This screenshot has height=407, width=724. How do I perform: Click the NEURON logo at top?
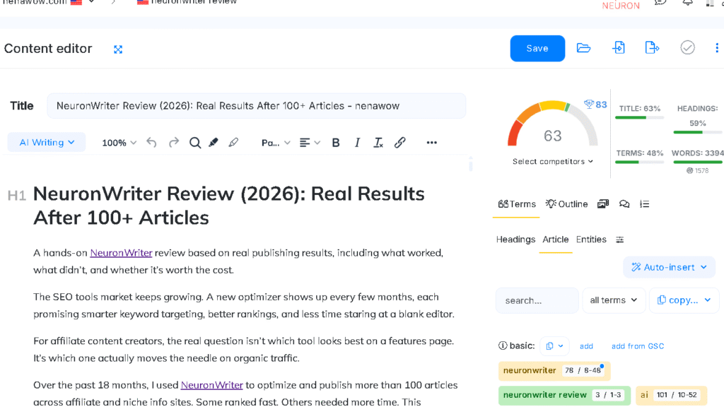(x=621, y=6)
